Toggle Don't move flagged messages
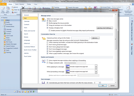 [47, 49]
